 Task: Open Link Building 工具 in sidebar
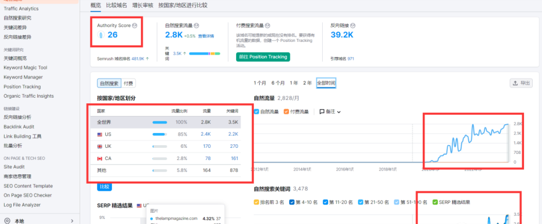[22, 136]
